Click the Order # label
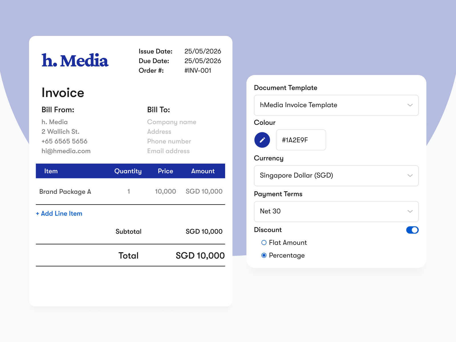Image resolution: width=456 pixels, height=342 pixels. pos(151,70)
